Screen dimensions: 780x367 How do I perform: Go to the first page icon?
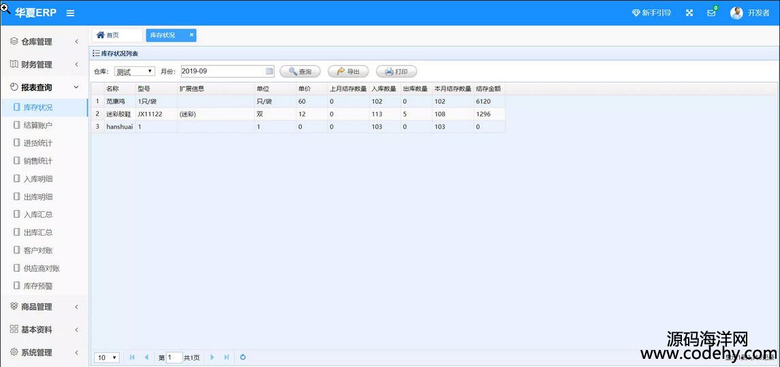[x=132, y=357]
